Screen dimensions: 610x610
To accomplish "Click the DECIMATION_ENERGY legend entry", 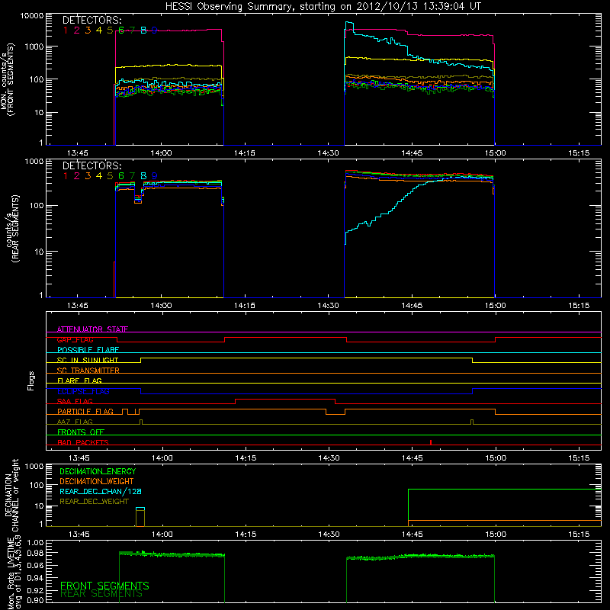I will pyautogui.click(x=98, y=471).
